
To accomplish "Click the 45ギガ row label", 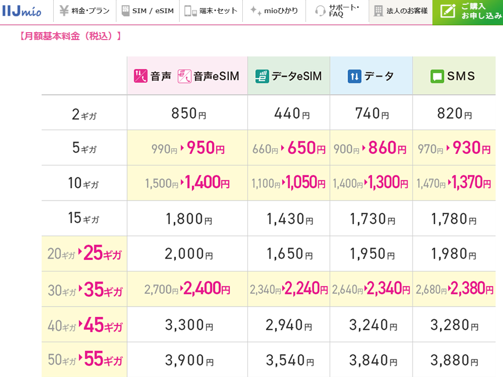I will click(x=103, y=325).
